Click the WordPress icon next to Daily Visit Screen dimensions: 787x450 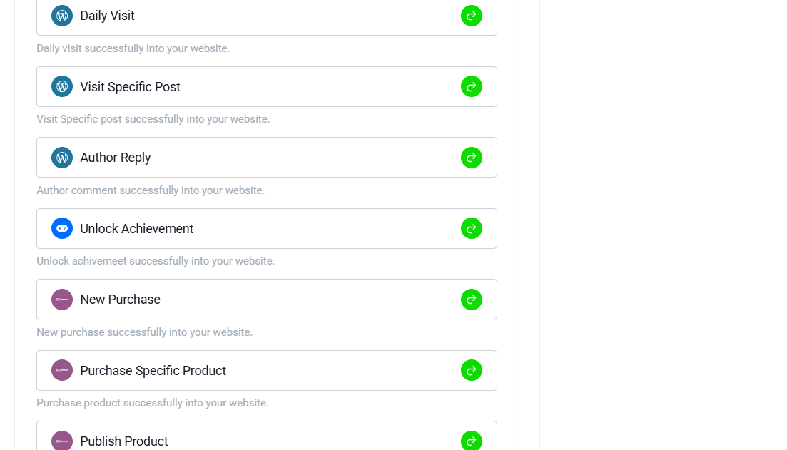[x=62, y=16]
